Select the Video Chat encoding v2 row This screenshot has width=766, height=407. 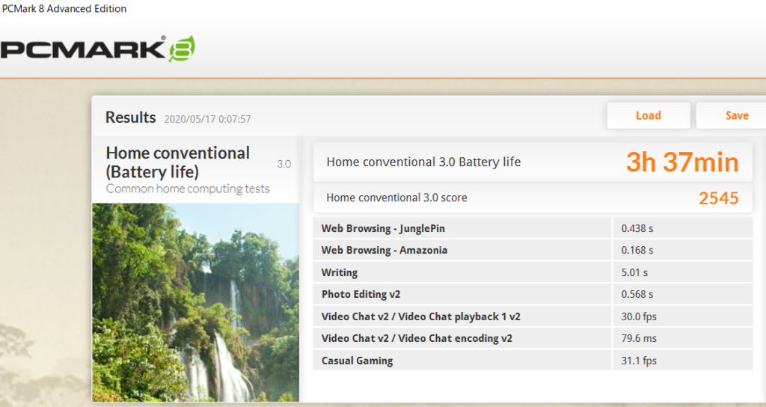pos(533,338)
